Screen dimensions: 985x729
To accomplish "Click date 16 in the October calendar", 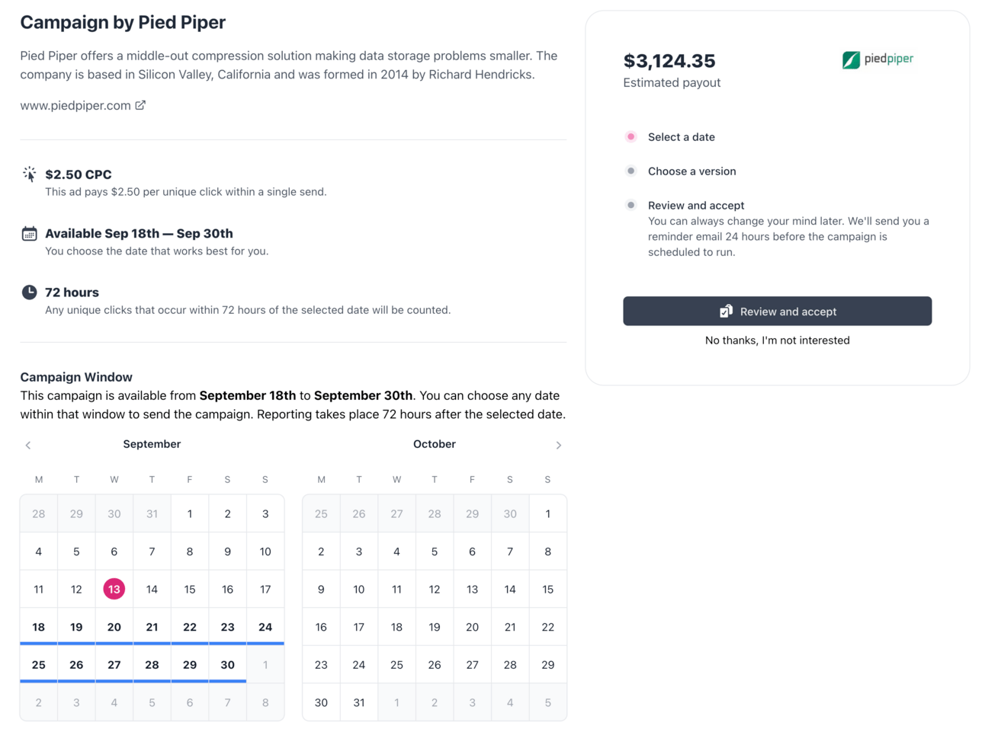I will coord(321,627).
